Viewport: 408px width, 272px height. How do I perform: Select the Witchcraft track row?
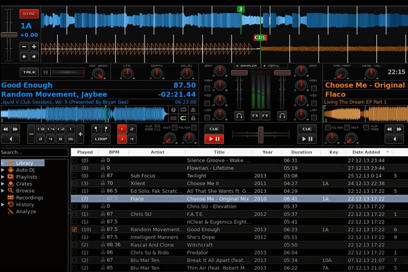pyautogui.click(x=239, y=245)
